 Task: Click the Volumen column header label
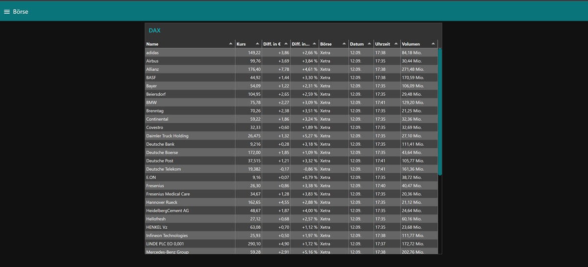pos(411,44)
